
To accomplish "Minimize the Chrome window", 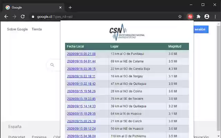I will pos(191,5).
